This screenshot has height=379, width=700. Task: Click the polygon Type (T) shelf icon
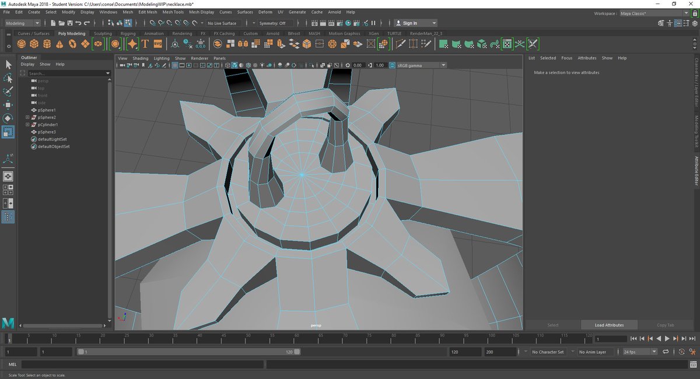pos(145,44)
